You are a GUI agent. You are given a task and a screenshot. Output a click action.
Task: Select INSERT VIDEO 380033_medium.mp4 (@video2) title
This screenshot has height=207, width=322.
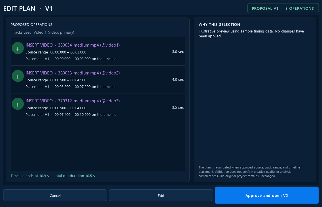tap(73, 73)
